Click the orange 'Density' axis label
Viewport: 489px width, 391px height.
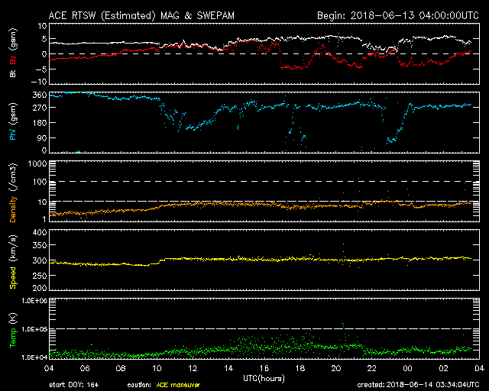click(x=13, y=209)
